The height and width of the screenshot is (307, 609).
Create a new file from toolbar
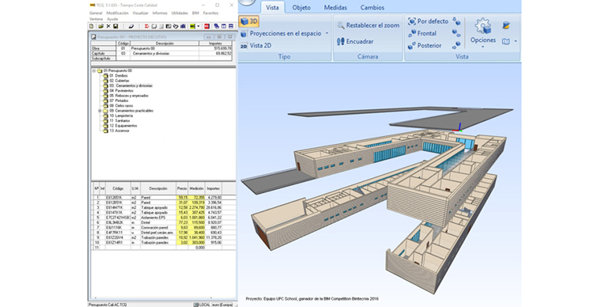92,26
